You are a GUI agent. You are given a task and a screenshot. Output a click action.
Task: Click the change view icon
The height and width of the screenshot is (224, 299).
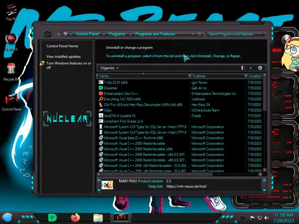(x=244, y=68)
